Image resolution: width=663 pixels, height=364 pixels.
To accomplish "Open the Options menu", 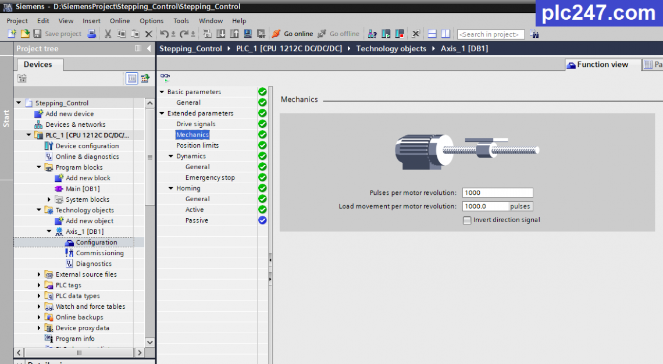I will tap(151, 21).
